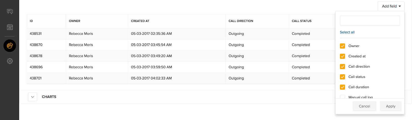Uncheck the Owner field checkbox
This screenshot has width=412, height=120.
[x=342, y=46]
